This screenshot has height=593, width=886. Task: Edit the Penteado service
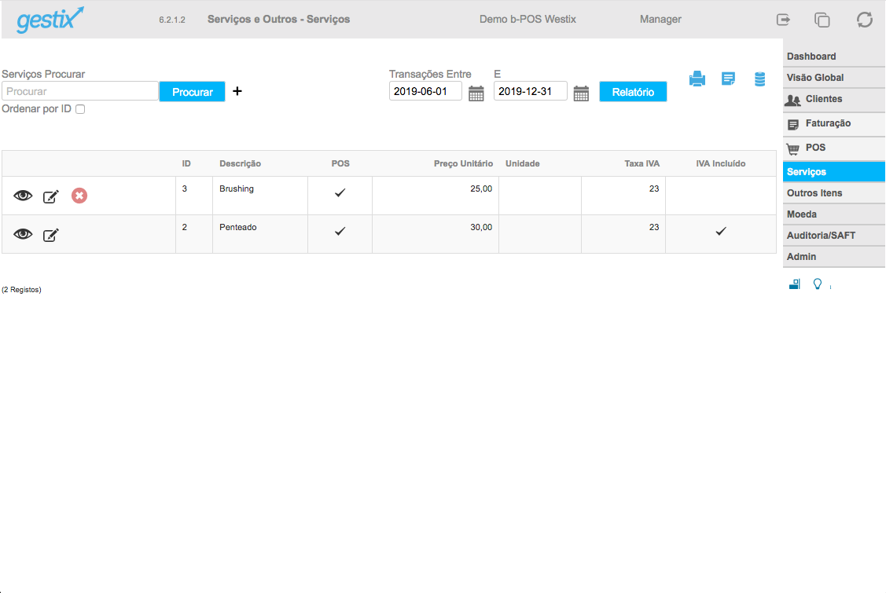tap(51, 234)
